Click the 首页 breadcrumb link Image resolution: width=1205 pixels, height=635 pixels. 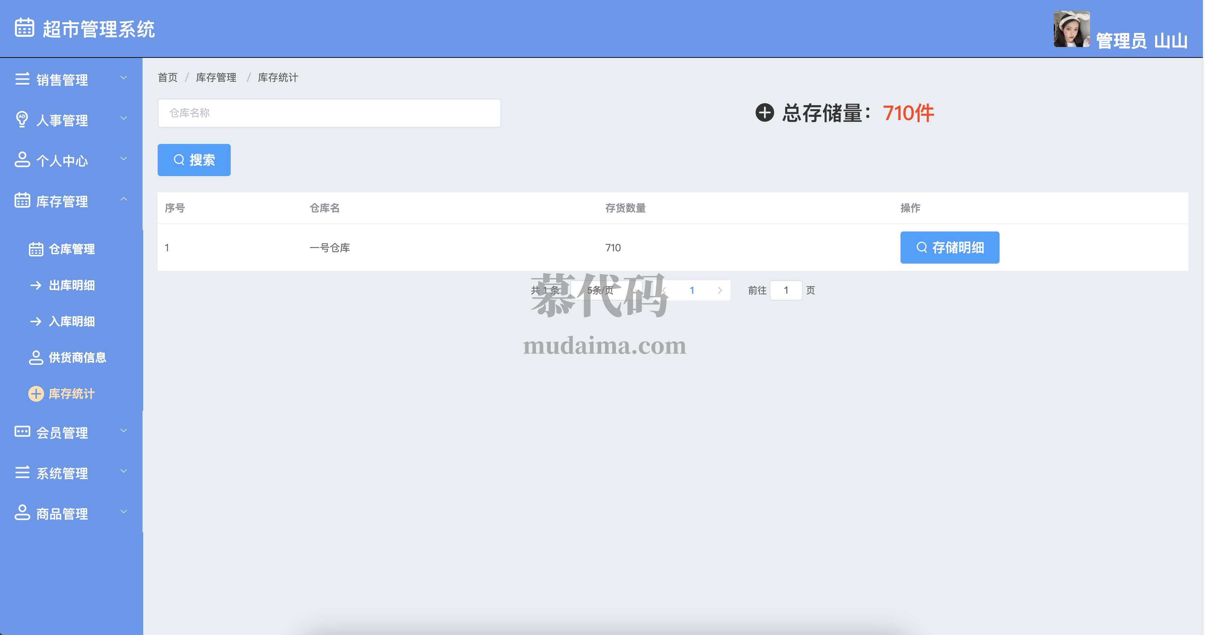point(167,78)
